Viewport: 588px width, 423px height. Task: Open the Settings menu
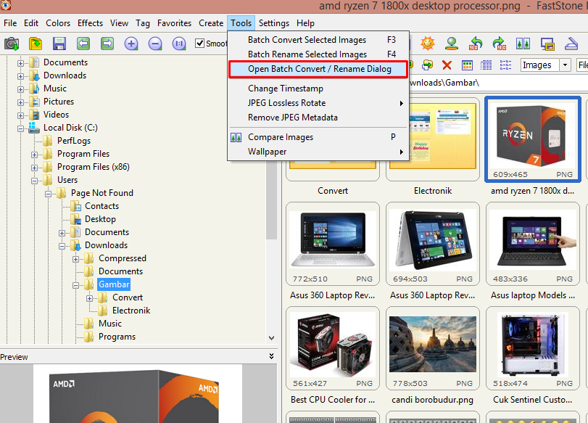coord(274,23)
